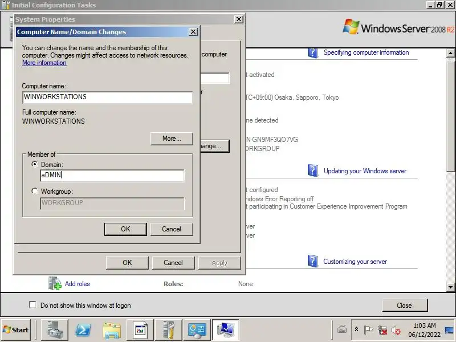Image resolution: width=456 pixels, height=342 pixels.
Task: Click the 'None' roles value
Action: coord(246,284)
